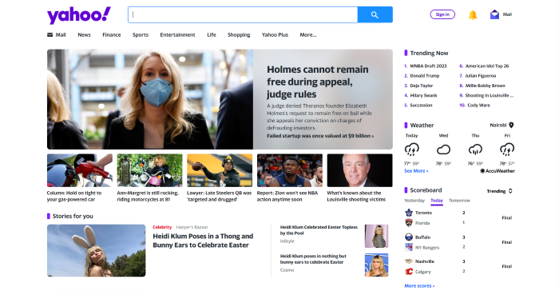
Task: Click Cosmo Heidi Klum story thumbnail
Action: [x=376, y=265]
